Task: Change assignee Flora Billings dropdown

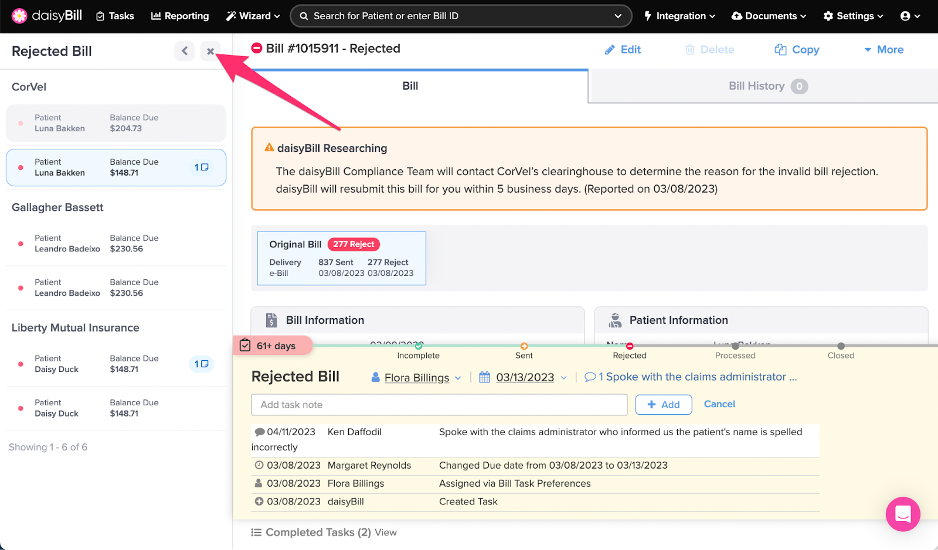Action: click(x=416, y=378)
